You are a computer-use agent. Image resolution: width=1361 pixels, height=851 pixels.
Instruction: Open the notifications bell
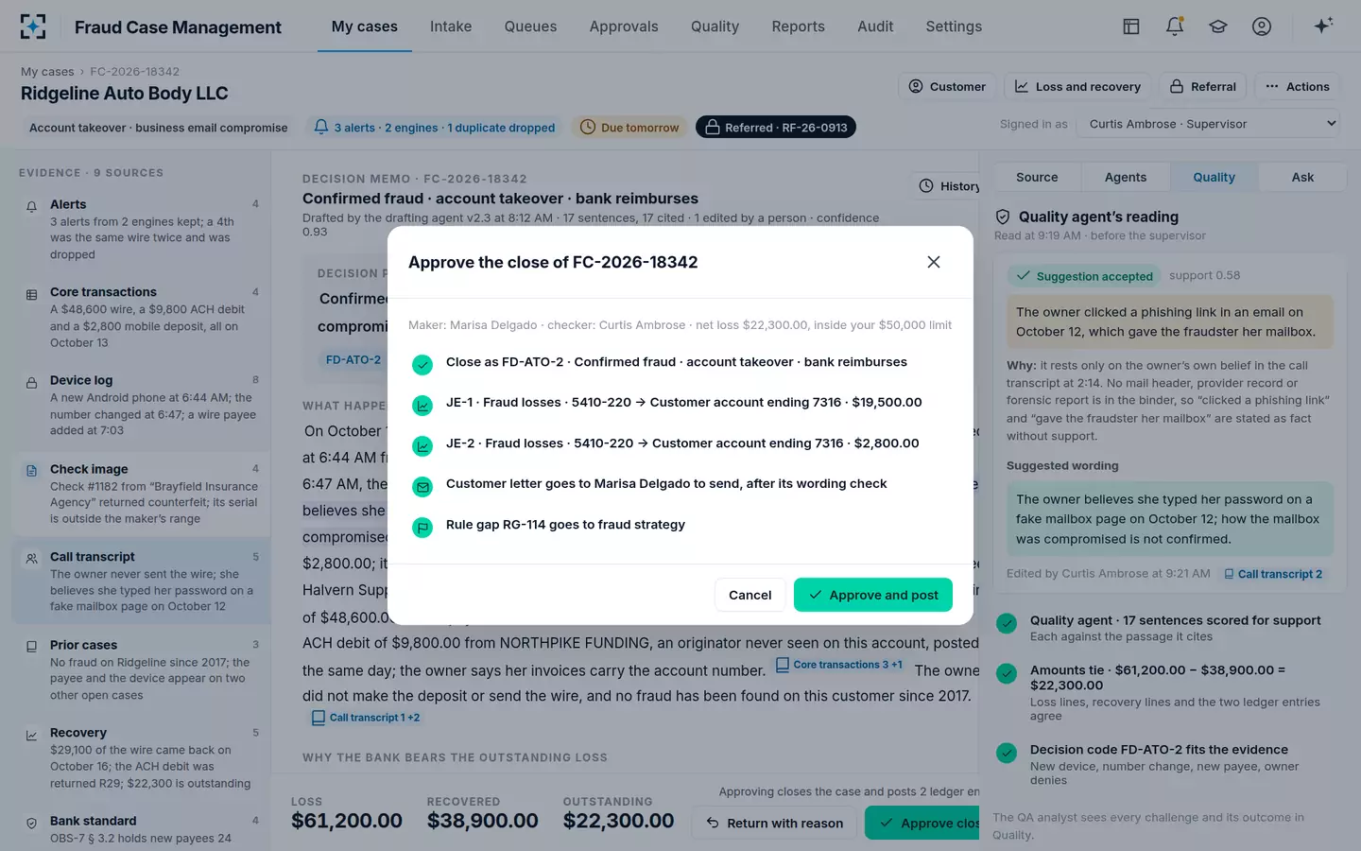pyautogui.click(x=1175, y=26)
